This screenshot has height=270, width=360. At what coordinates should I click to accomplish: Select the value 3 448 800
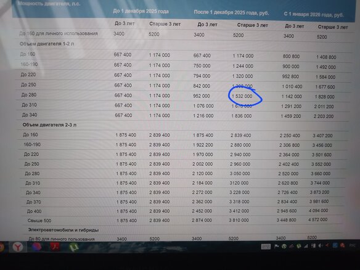[x=286, y=220]
